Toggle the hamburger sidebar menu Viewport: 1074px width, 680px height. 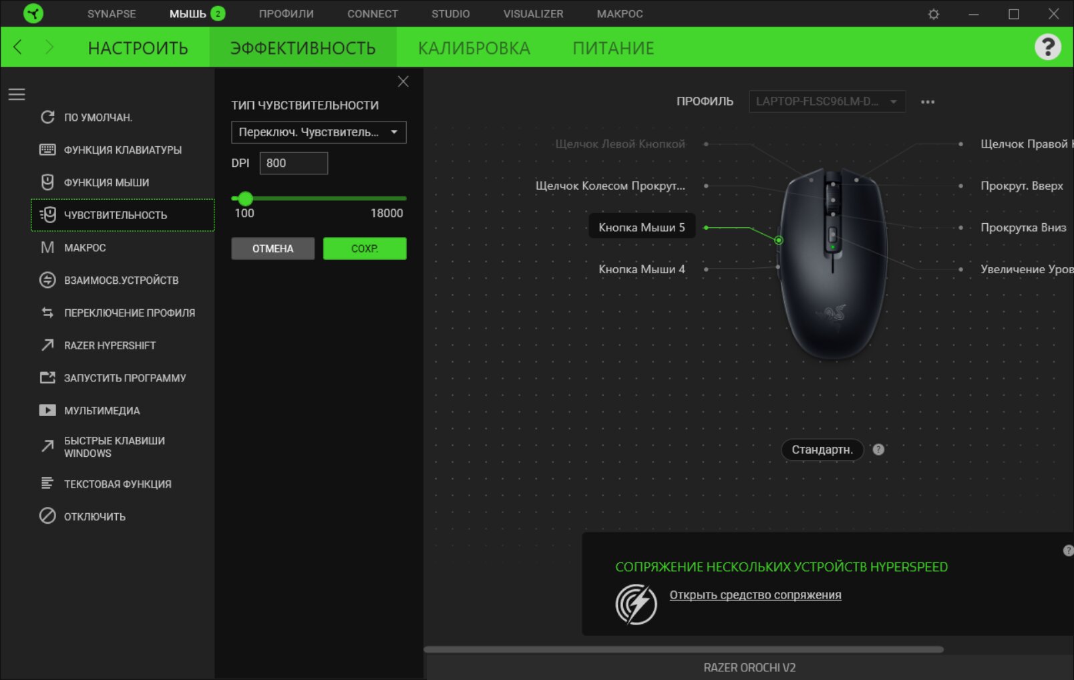[x=17, y=94]
